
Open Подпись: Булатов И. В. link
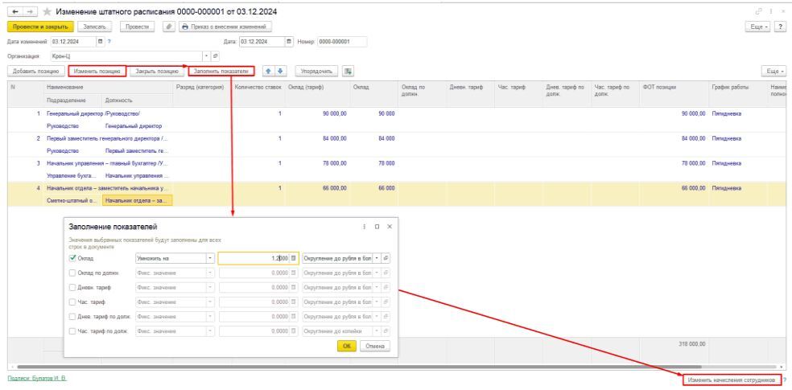coord(37,379)
